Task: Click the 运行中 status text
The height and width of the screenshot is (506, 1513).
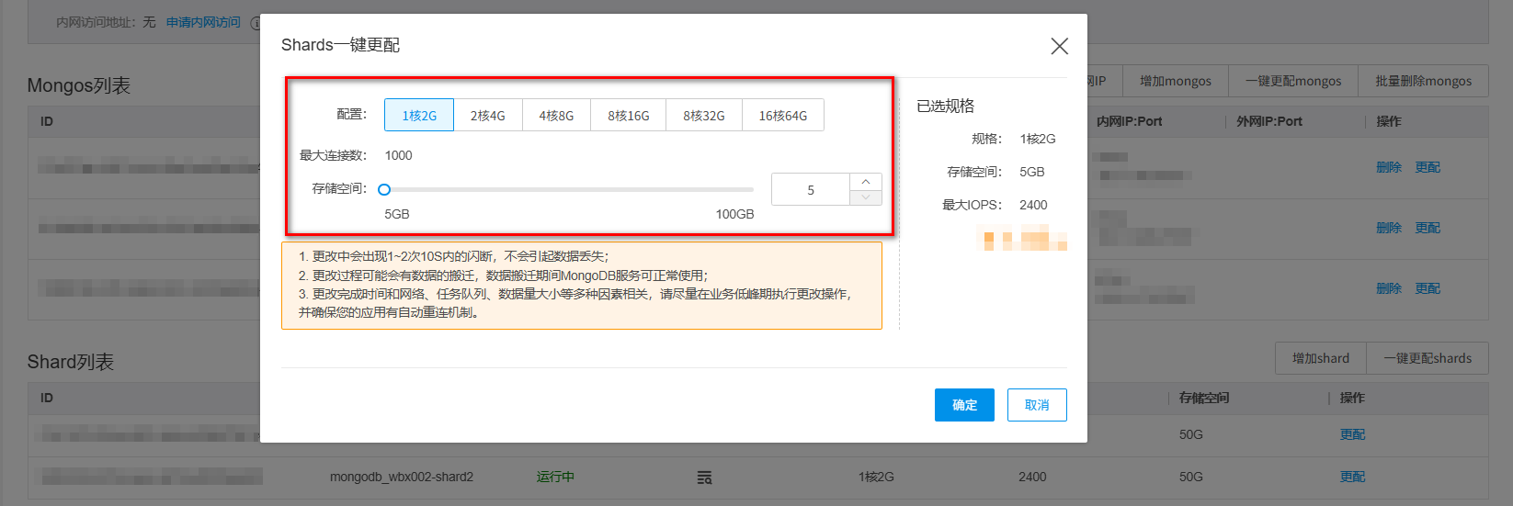Action: click(555, 477)
